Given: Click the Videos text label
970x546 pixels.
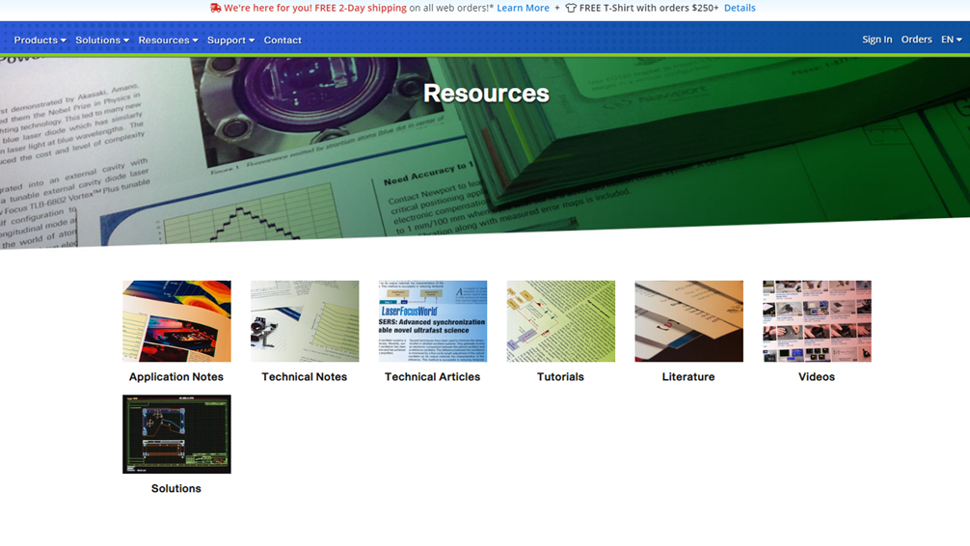Looking at the screenshot, I should click(x=817, y=377).
